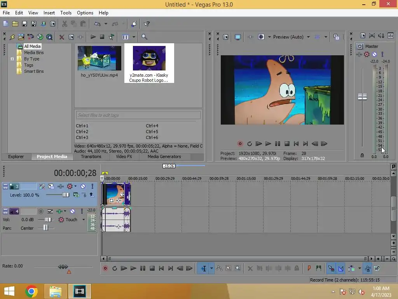Click the Dim Output speaker icon in Master panel

point(381,35)
